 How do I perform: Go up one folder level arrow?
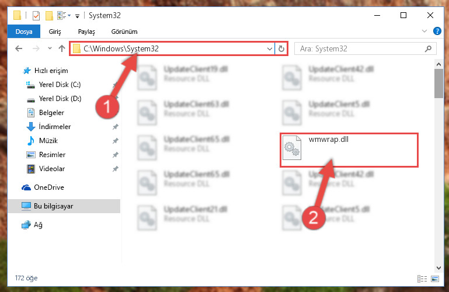point(62,48)
